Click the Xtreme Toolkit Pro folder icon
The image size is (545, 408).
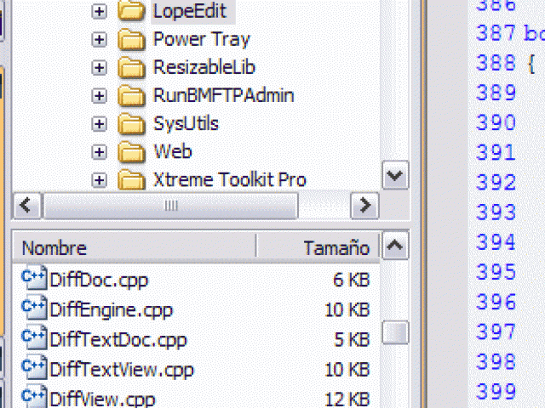tap(131, 179)
